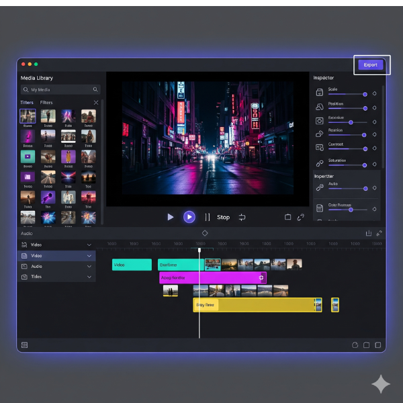Toggle the keyframe diamond next to Scale
This screenshot has height=403, width=403.
(375, 94)
